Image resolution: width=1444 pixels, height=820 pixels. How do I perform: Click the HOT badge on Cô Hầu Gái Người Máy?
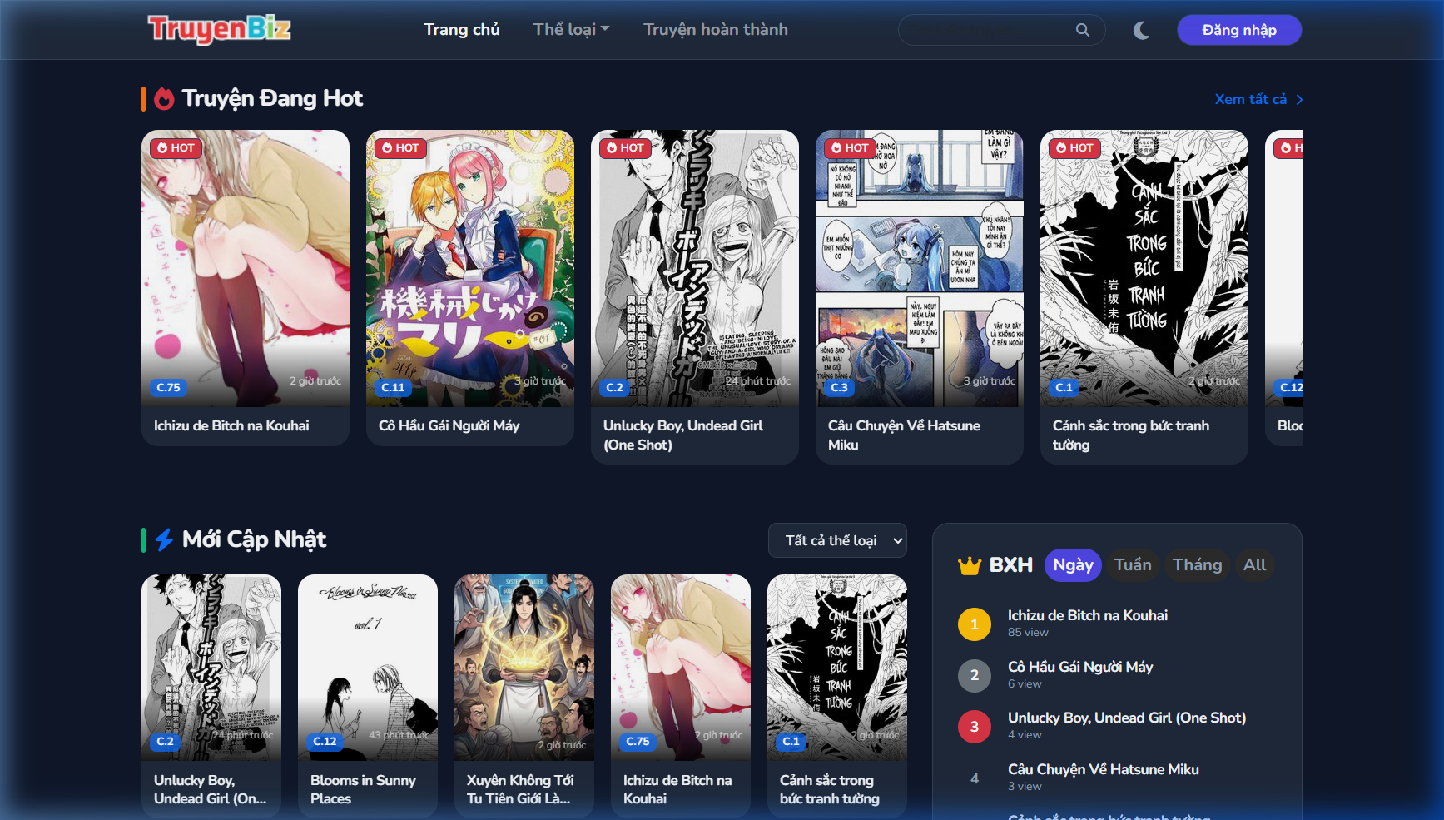[399, 148]
